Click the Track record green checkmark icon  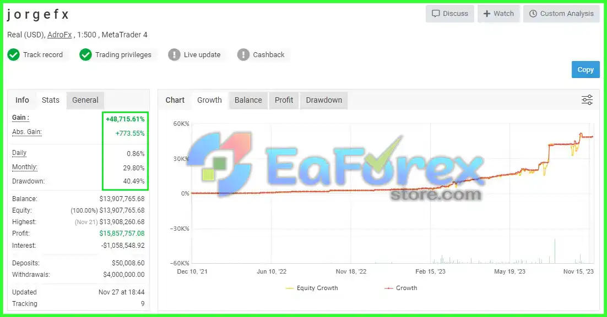(14, 55)
